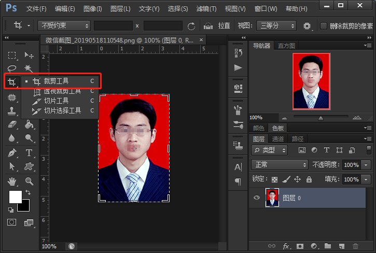Hide layer 图层 0 with eye icon
This screenshot has height=253, width=376.
pos(257,198)
